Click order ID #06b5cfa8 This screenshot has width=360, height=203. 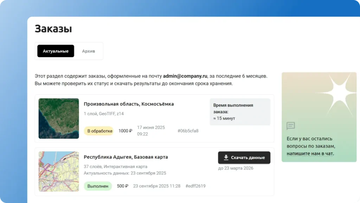188,131
